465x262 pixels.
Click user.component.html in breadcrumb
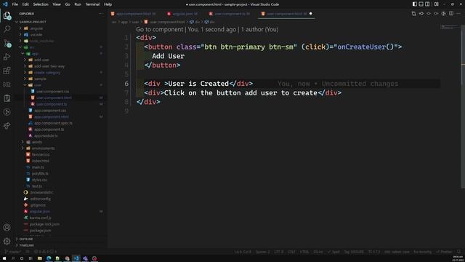[x=164, y=22]
